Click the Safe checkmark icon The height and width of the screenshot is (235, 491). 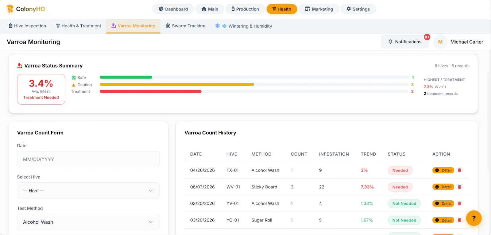(x=74, y=78)
